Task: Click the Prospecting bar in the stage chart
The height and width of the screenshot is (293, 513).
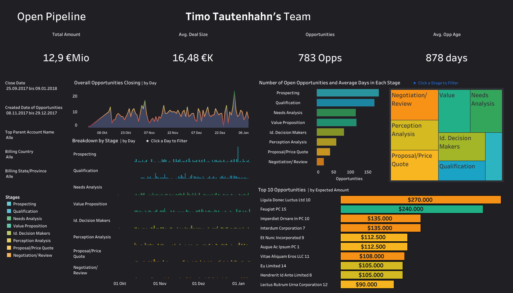Action: click(347, 93)
